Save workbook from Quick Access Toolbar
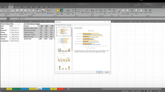The image size is (165, 92). coord(10,4)
